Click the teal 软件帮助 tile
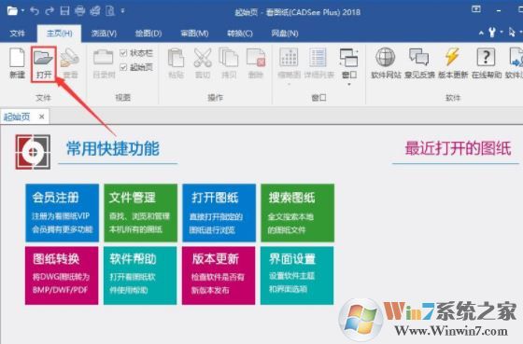Viewport: 523px width, 344px height. click(140, 275)
